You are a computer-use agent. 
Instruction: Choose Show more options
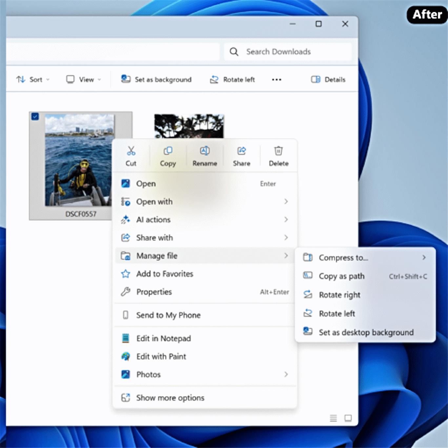pos(170,398)
